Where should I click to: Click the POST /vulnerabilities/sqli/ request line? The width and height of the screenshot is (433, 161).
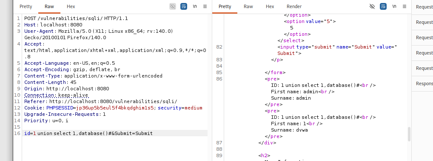[76, 19]
